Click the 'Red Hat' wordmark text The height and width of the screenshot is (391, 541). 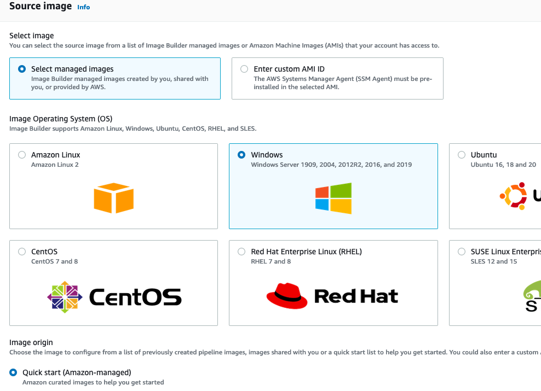(x=356, y=296)
